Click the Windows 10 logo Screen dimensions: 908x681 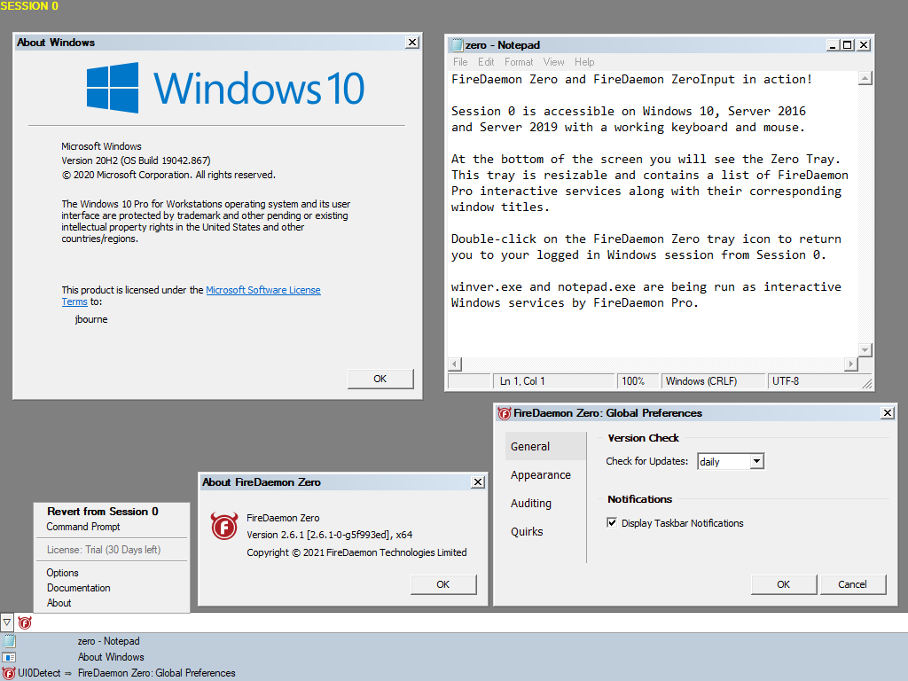[x=225, y=88]
